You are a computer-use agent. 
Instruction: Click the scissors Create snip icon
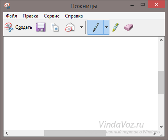click(x=9, y=27)
